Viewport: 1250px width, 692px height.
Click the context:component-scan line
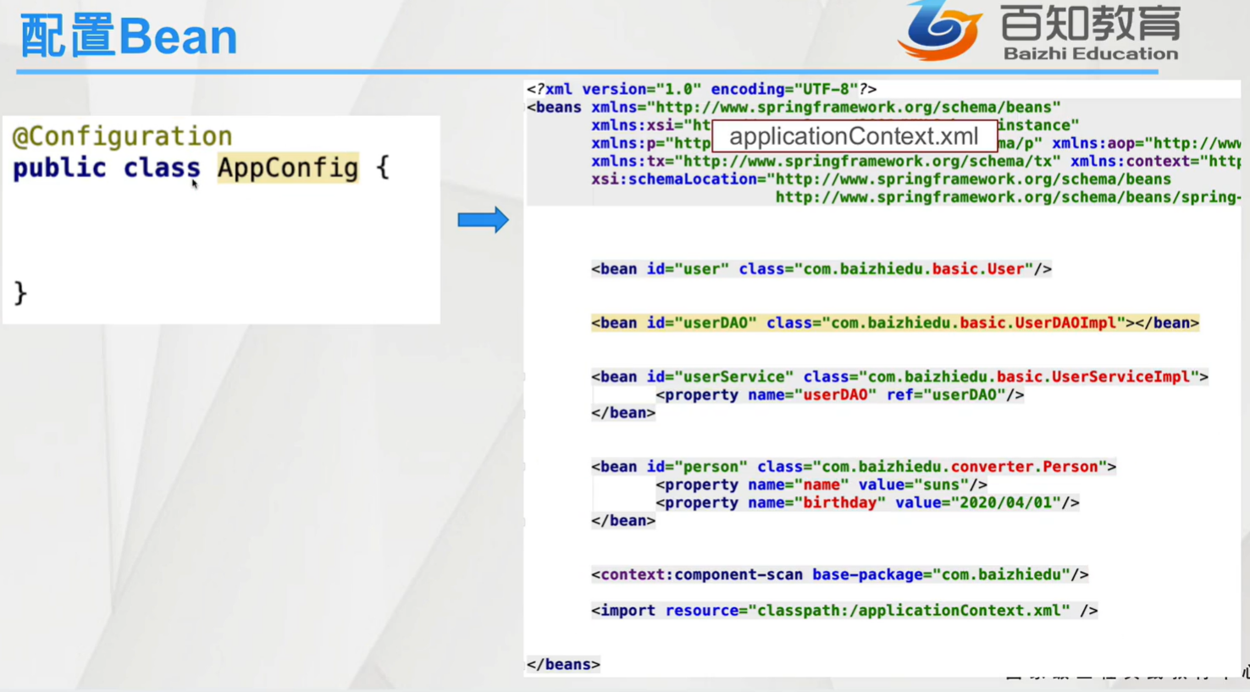pyautogui.click(x=840, y=574)
